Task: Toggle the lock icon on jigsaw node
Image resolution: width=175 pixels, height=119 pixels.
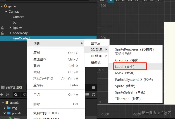Action: click(2, 28)
